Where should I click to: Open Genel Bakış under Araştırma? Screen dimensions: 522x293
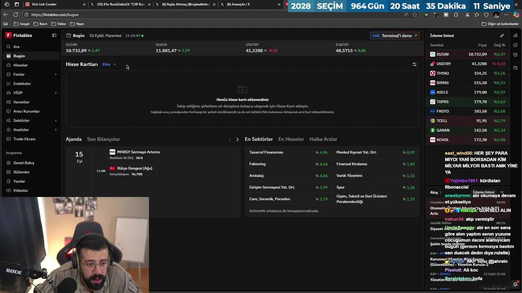(x=31, y=163)
